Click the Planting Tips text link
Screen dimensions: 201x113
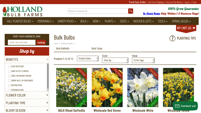point(186,38)
